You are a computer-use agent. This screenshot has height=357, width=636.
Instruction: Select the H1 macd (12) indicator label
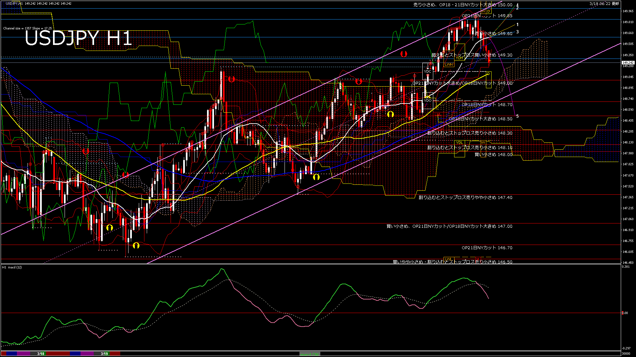coord(12,267)
